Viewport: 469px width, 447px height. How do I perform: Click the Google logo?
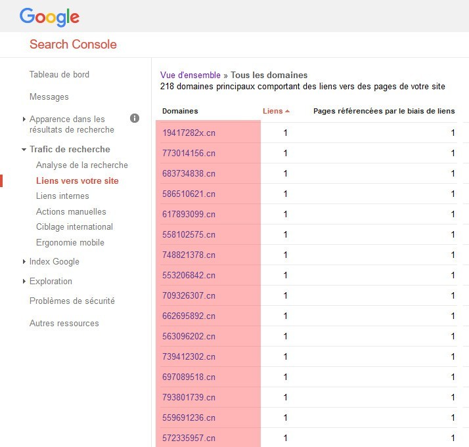point(49,17)
